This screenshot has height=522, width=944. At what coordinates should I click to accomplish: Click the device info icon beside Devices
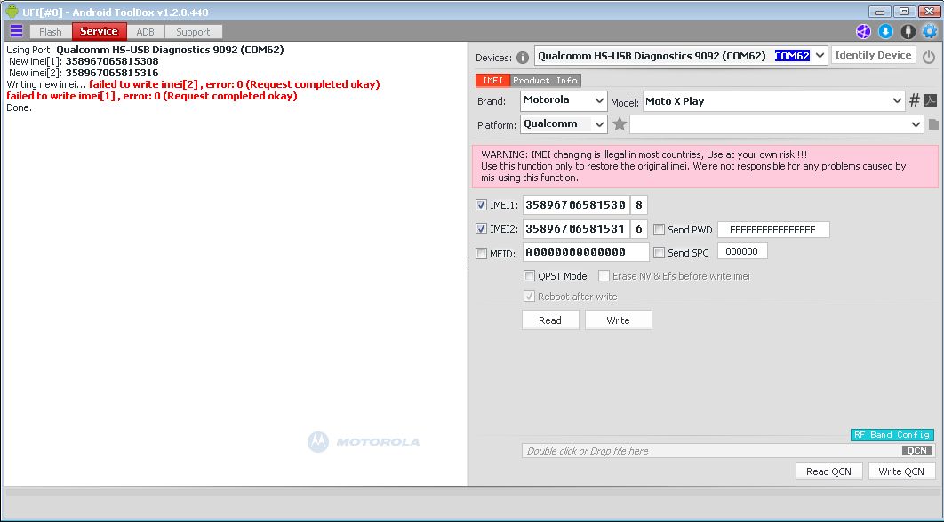coord(523,58)
